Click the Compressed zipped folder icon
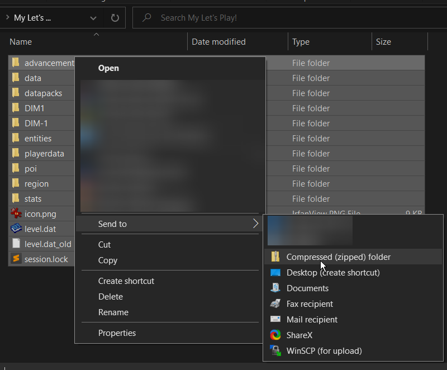The width and height of the screenshot is (447, 370). 275,257
